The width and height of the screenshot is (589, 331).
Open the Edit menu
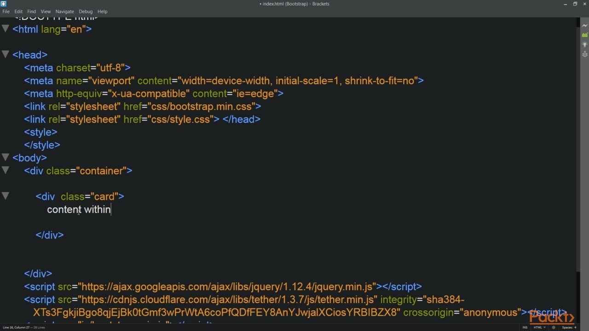point(18,11)
